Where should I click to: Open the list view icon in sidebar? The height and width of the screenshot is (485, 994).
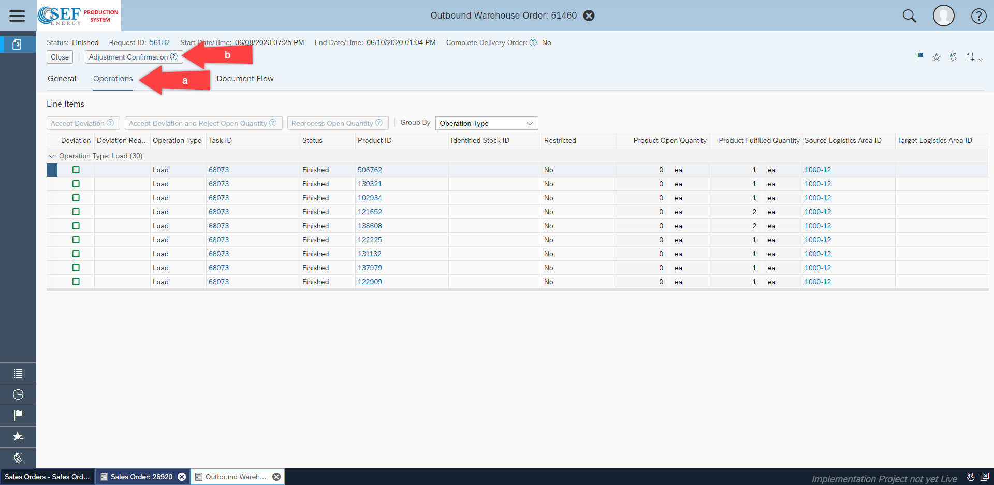coord(18,373)
